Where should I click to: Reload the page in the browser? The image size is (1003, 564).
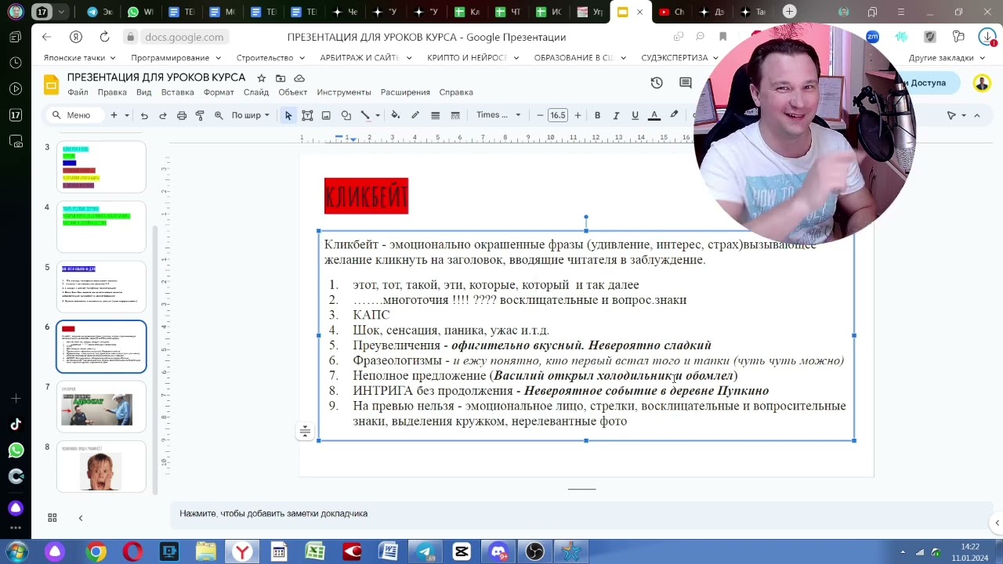[x=104, y=37]
